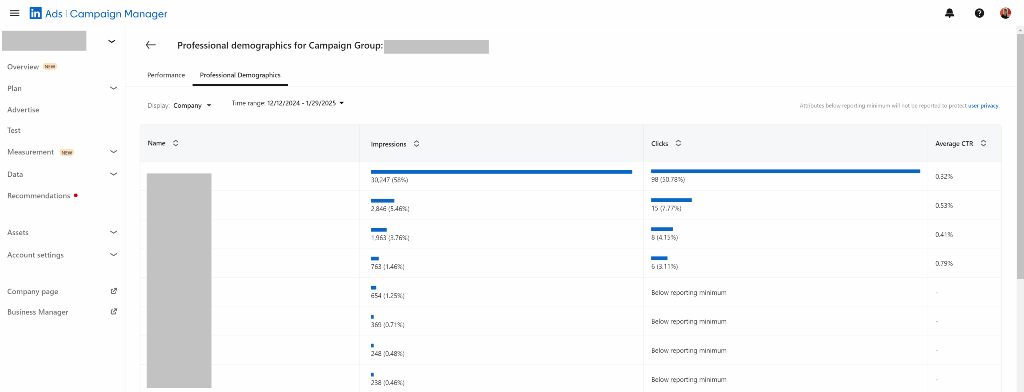Image resolution: width=1024 pixels, height=392 pixels.
Task: Open Overview in the sidebar
Action: (x=23, y=67)
